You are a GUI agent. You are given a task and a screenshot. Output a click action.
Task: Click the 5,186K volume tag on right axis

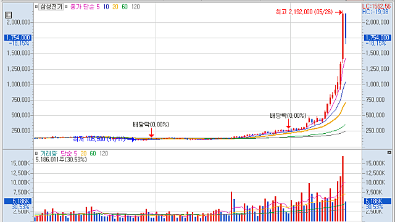pos(377,201)
